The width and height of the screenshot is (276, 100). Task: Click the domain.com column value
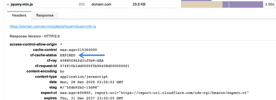click(x=101, y=4)
